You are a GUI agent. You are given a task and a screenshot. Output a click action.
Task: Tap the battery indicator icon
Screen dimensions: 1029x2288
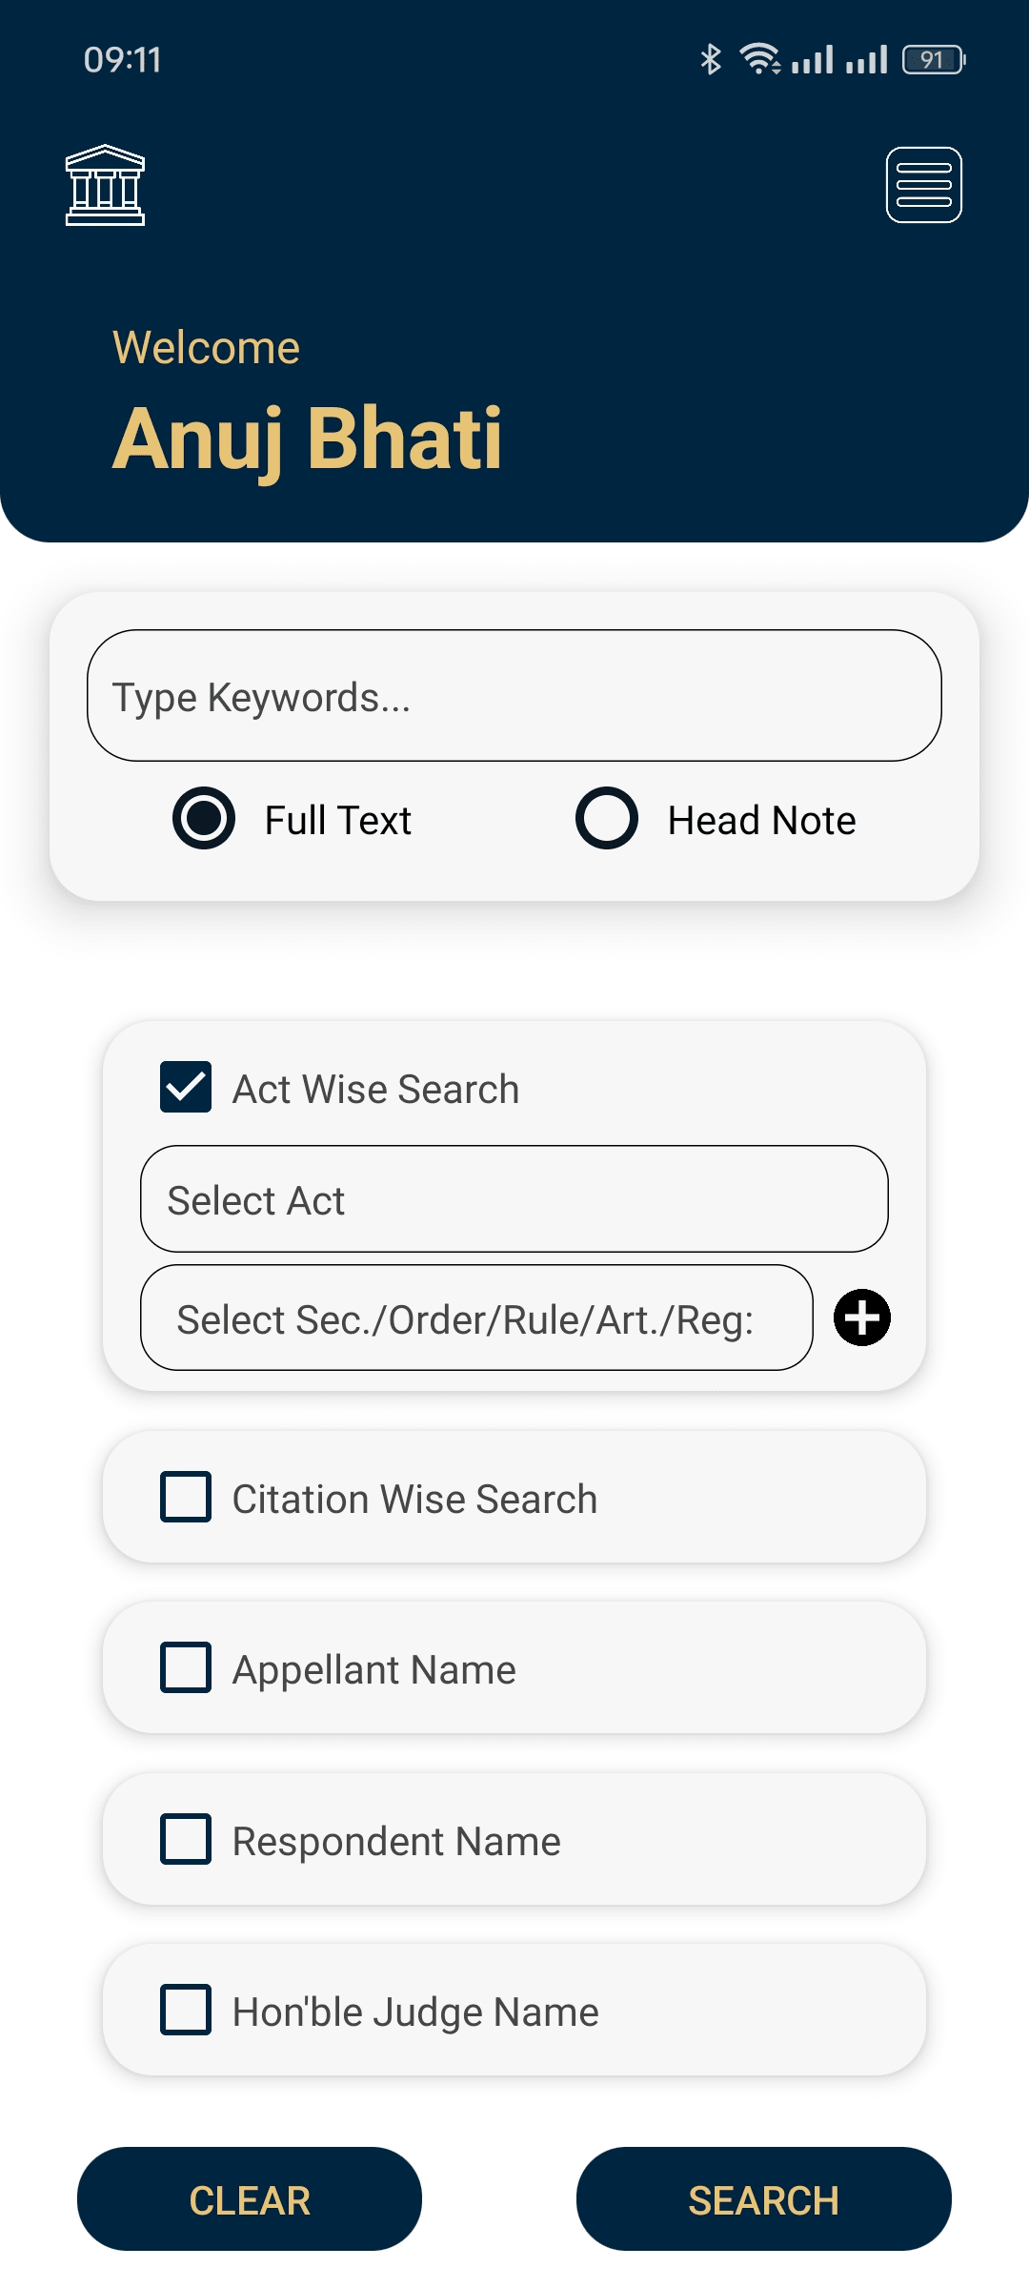click(x=934, y=59)
